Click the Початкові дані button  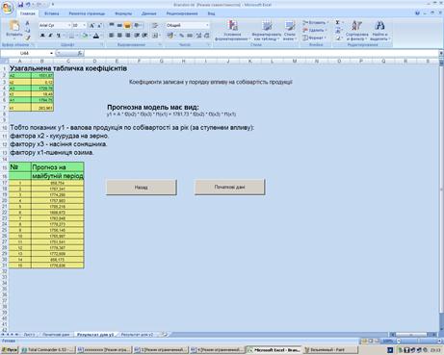(229, 187)
